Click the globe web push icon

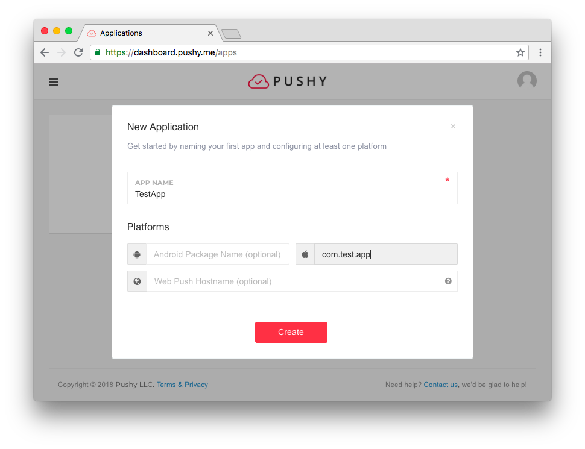tap(138, 281)
